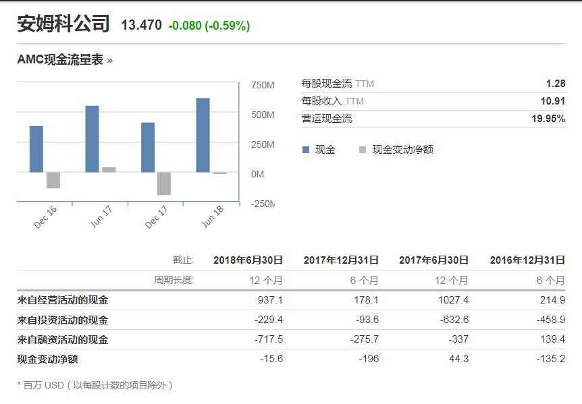This screenshot has width=582, height=404.
Task: Click the investing cash value -229.4
Action: pos(268,320)
